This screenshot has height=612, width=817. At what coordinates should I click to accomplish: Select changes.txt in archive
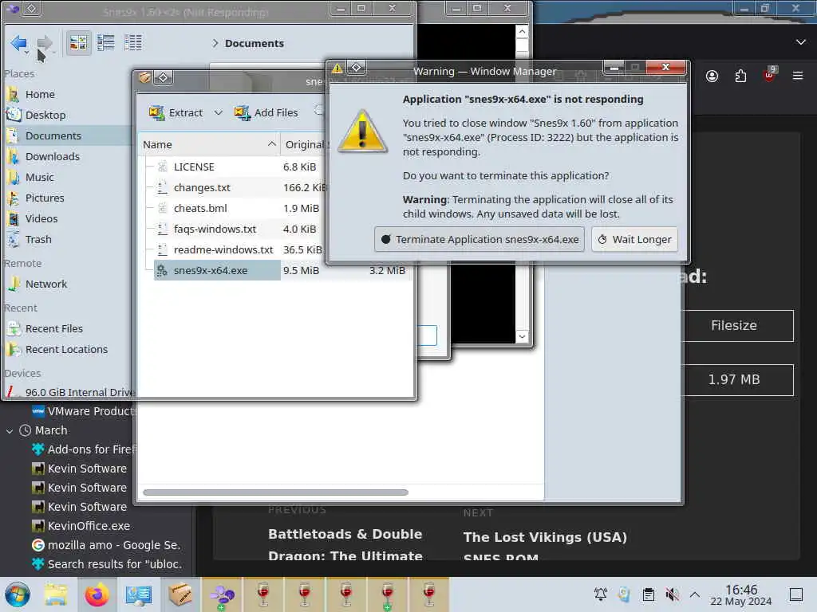(x=202, y=188)
